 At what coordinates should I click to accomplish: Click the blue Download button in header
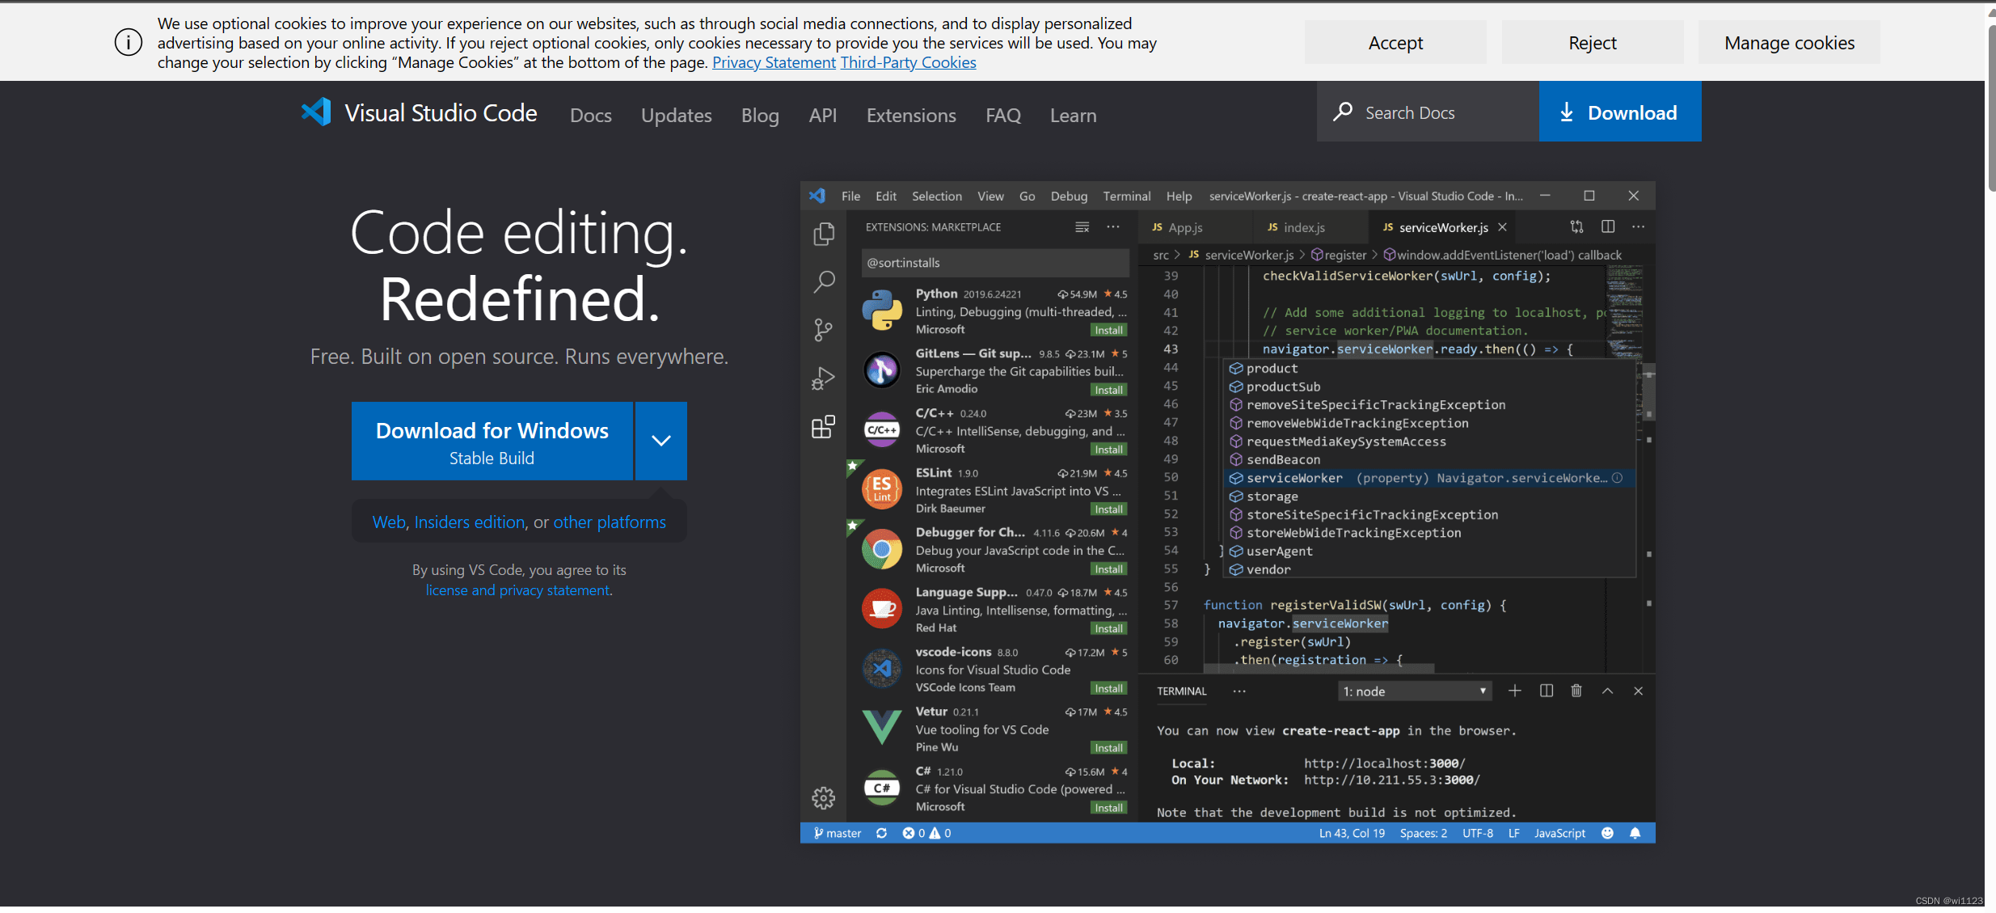[1620, 112]
